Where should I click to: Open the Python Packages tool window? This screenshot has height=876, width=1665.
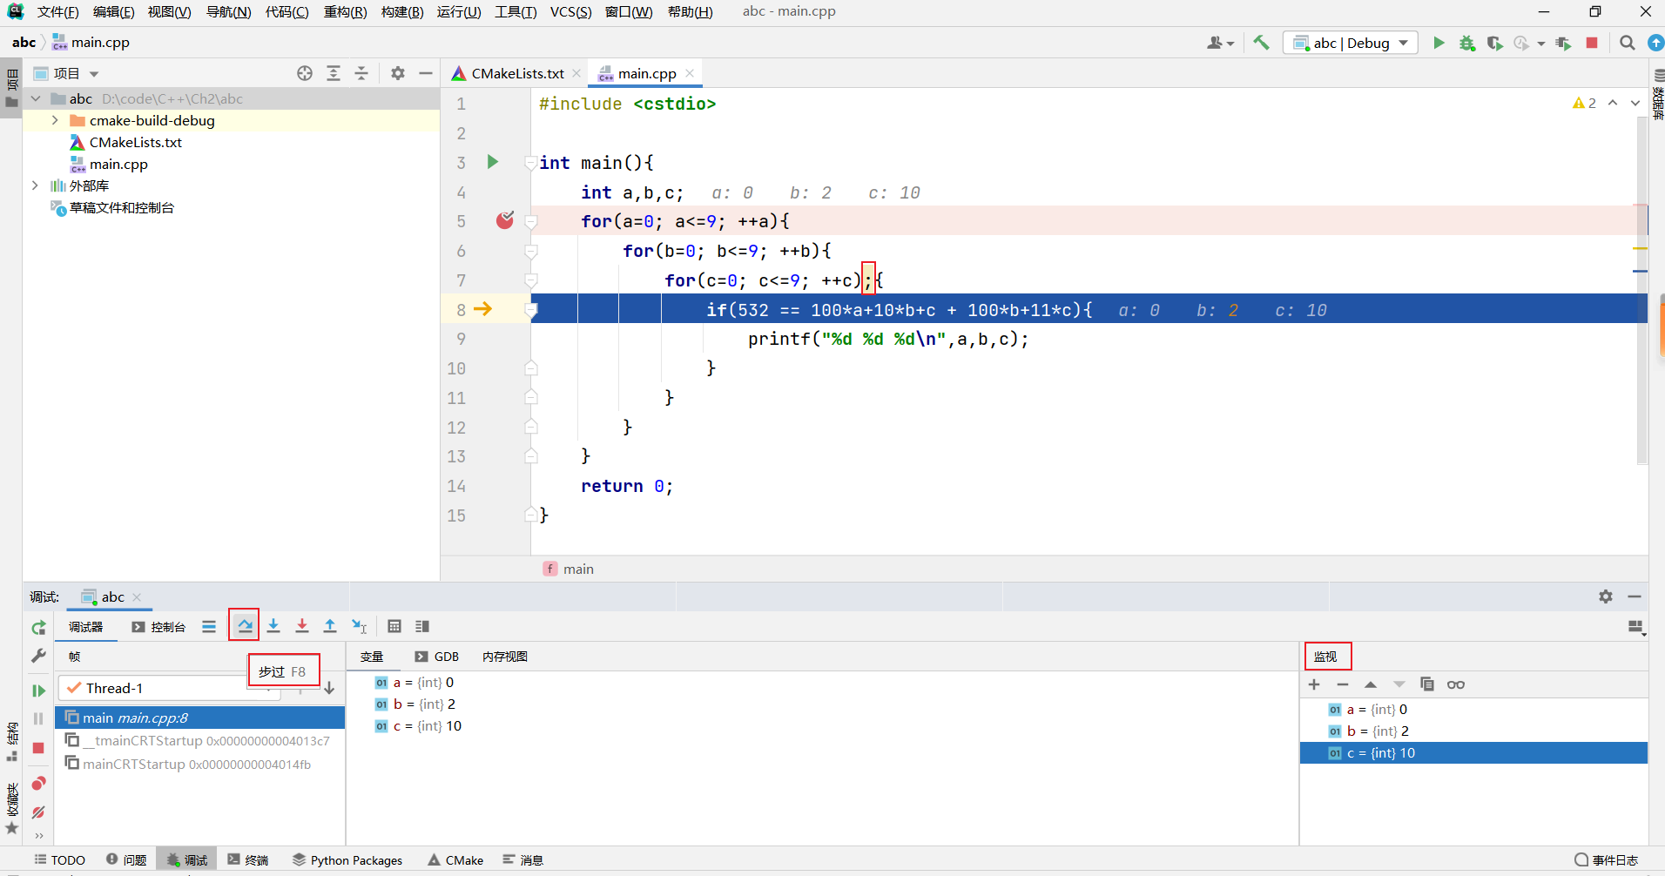pos(347,859)
